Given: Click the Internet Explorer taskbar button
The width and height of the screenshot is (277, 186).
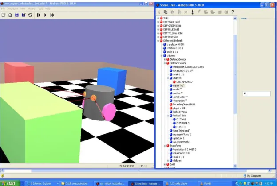Looking at the screenshot, I should (42, 183).
